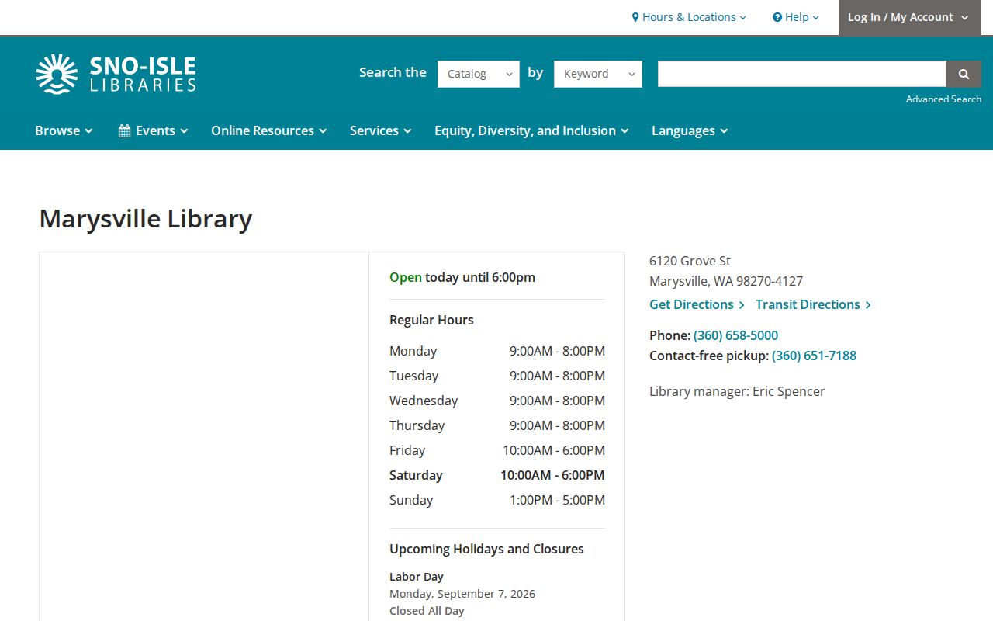Viewport: 993px width, 621px height.
Task: Open the Catalog search scope dropdown
Action: coord(479,74)
